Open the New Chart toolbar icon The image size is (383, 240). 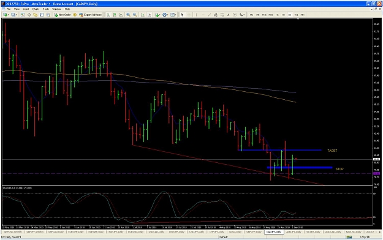tap(6, 15)
